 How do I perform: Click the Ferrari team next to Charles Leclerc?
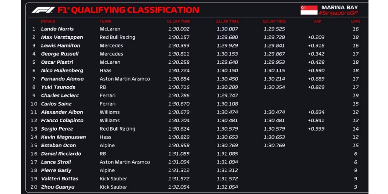pos(107,95)
